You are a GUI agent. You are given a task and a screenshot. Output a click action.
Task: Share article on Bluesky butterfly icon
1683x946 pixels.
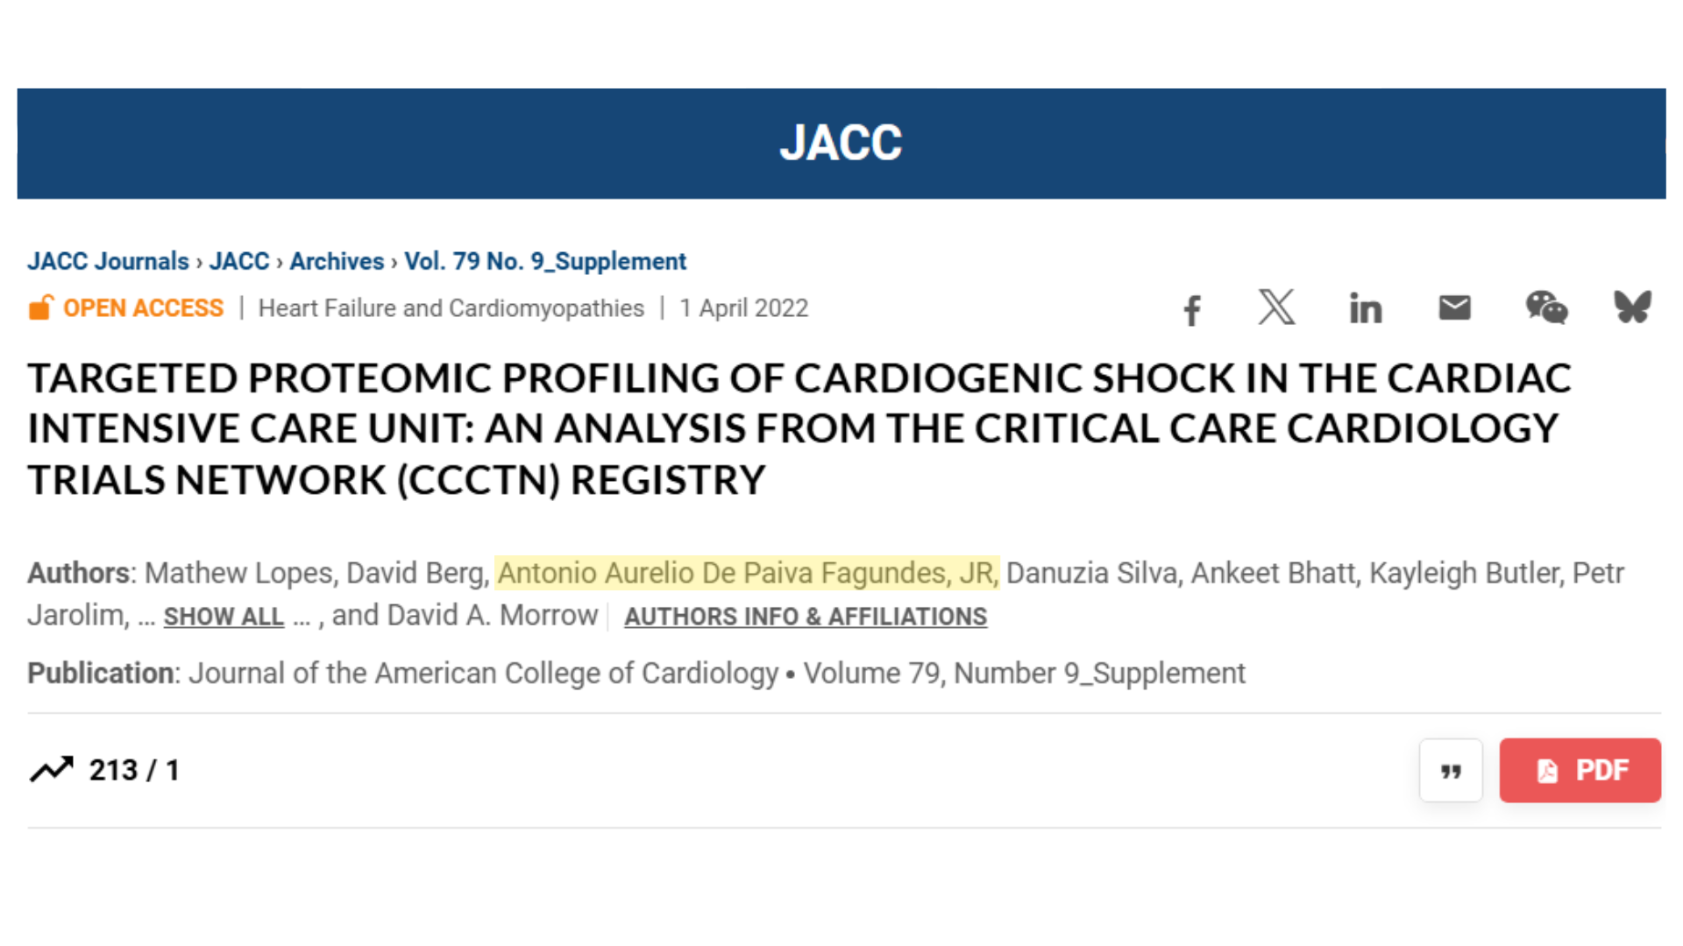pyautogui.click(x=1633, y=307)
